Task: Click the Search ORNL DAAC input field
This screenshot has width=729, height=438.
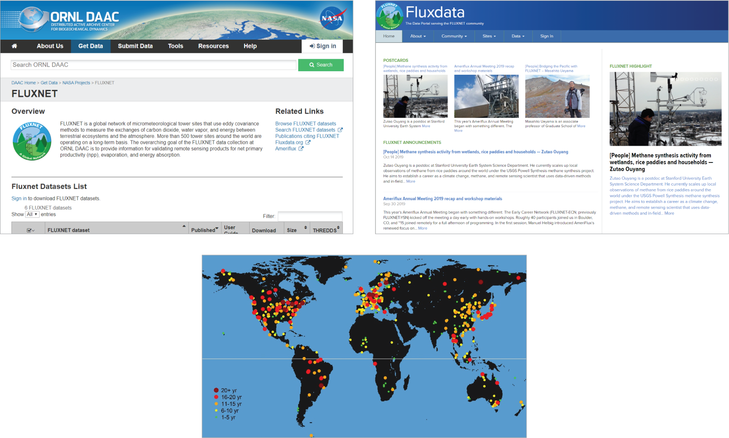Action: click(153, 65)
